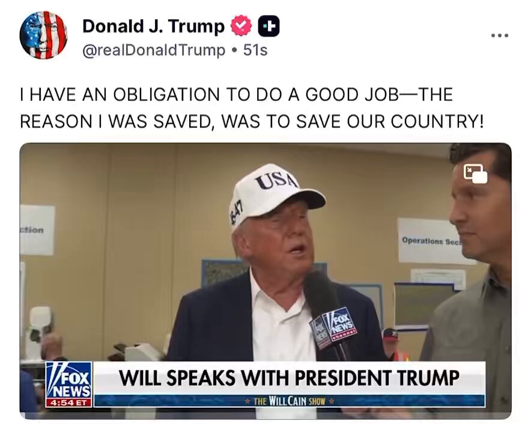
Task: Tap the picture-in-picture icon on the video
Action: (476, 174)
